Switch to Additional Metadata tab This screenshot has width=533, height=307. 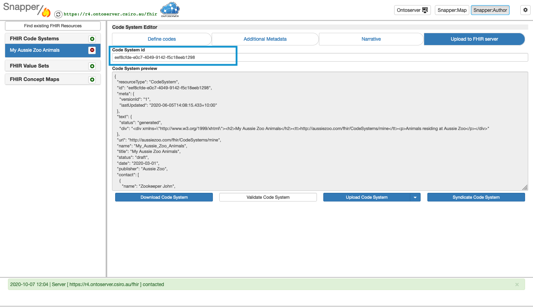point(265,39)
